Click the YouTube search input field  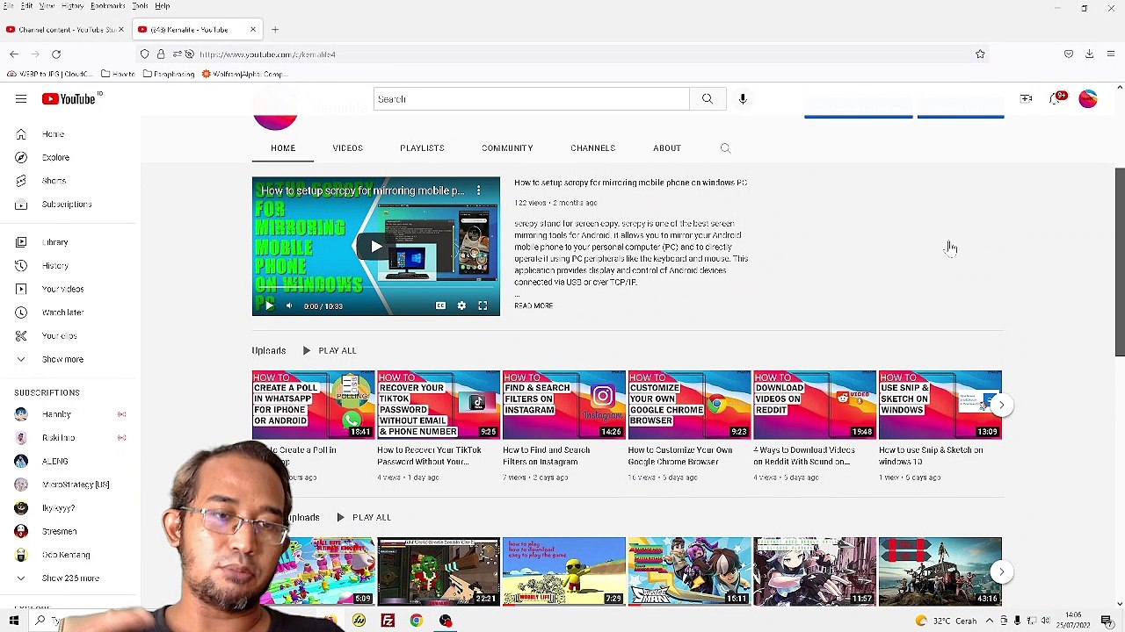coord(532,99)
